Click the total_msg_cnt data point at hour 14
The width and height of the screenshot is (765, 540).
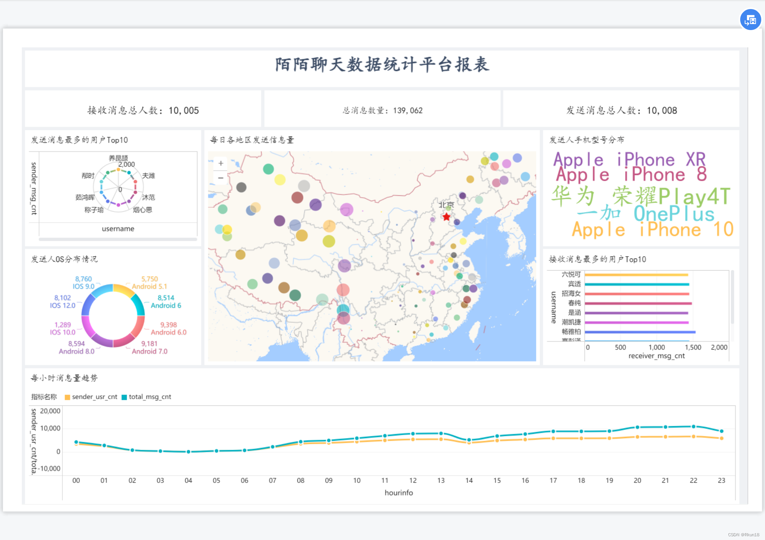469,440
